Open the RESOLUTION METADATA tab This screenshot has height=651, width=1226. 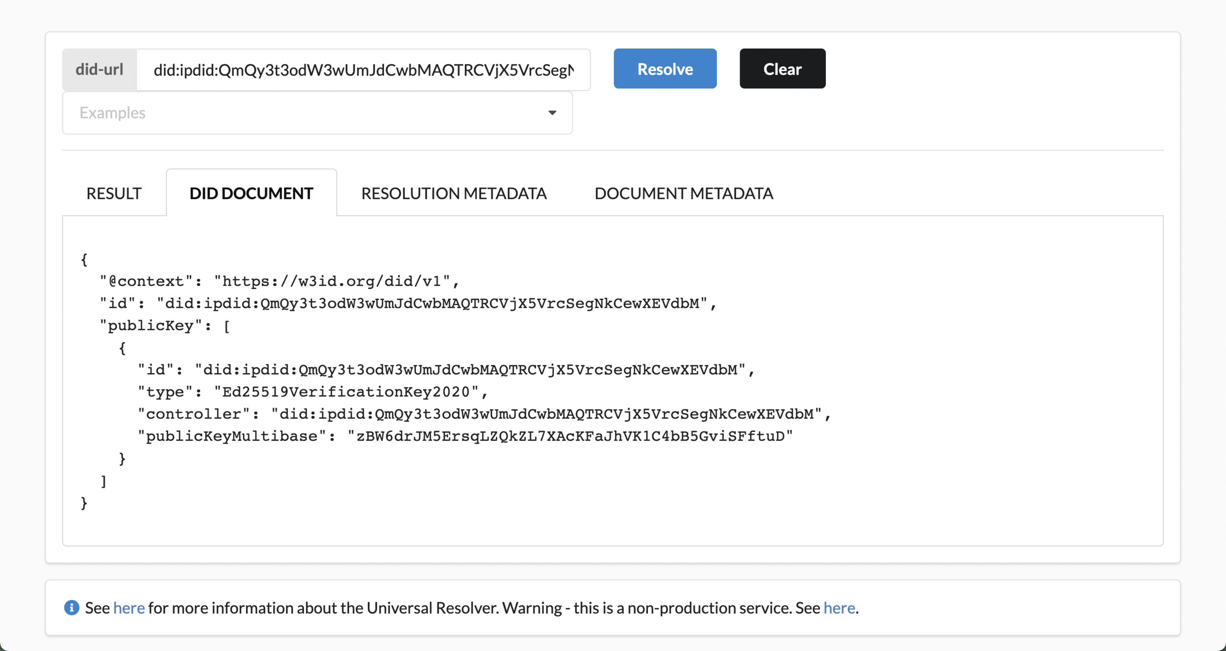pos(454,193)
